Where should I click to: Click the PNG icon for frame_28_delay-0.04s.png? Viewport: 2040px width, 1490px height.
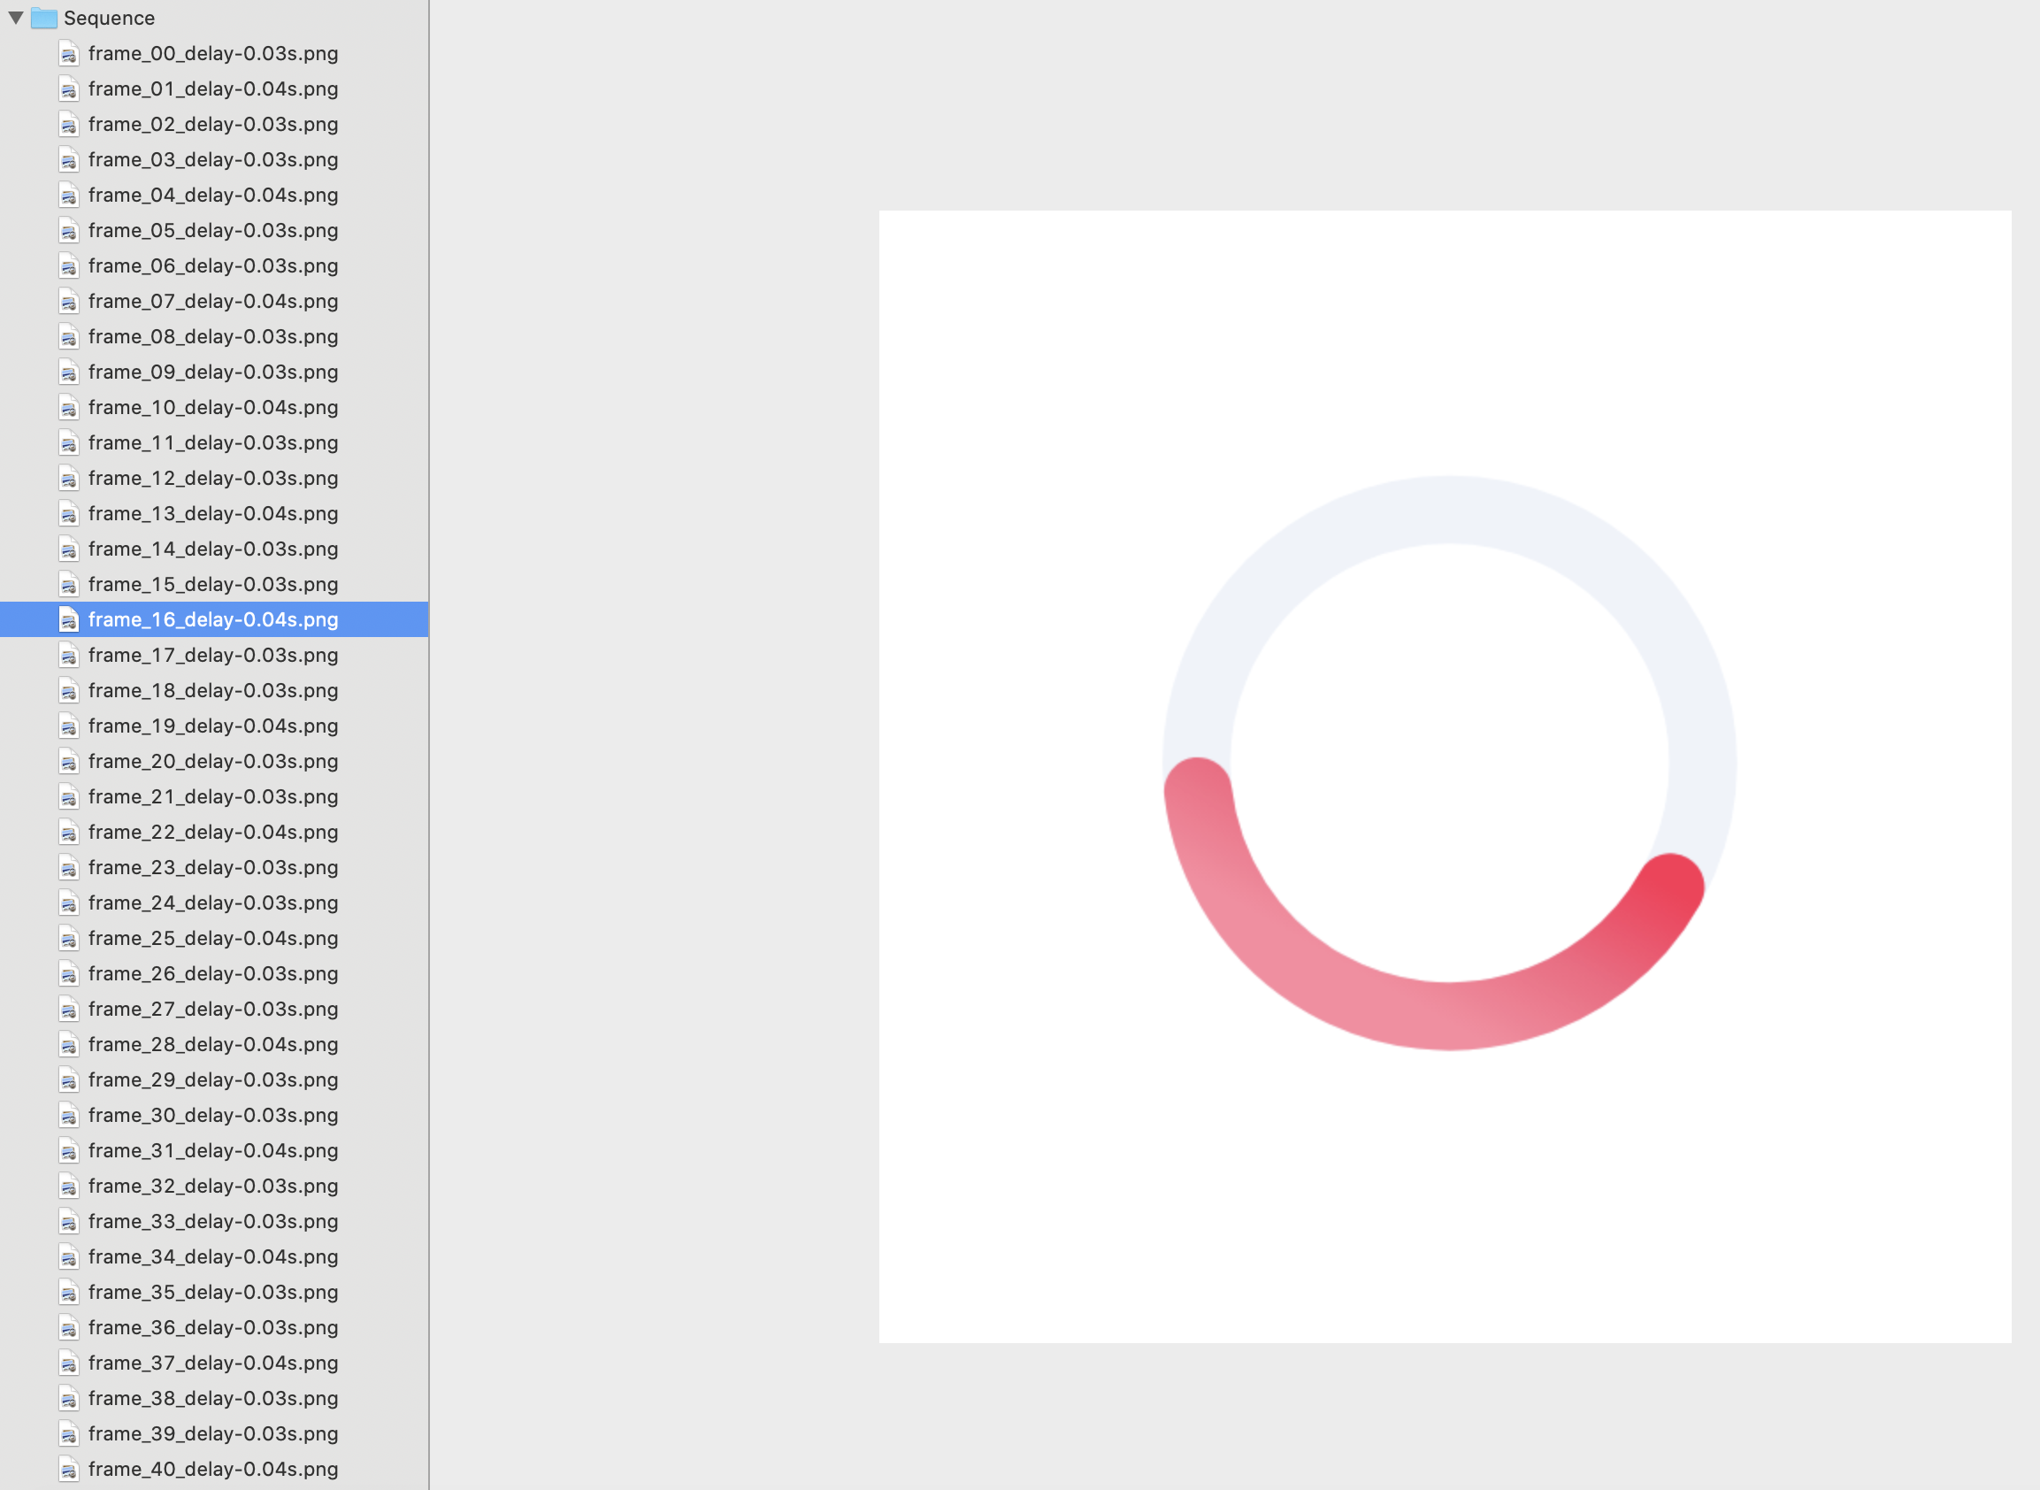[x=68, y=1044]
